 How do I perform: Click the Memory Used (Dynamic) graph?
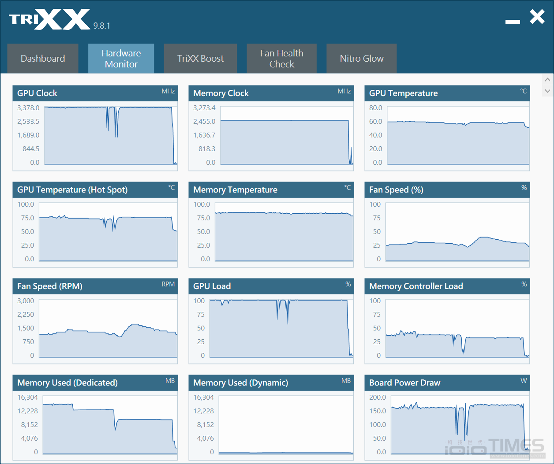click(x=286, y=424)
